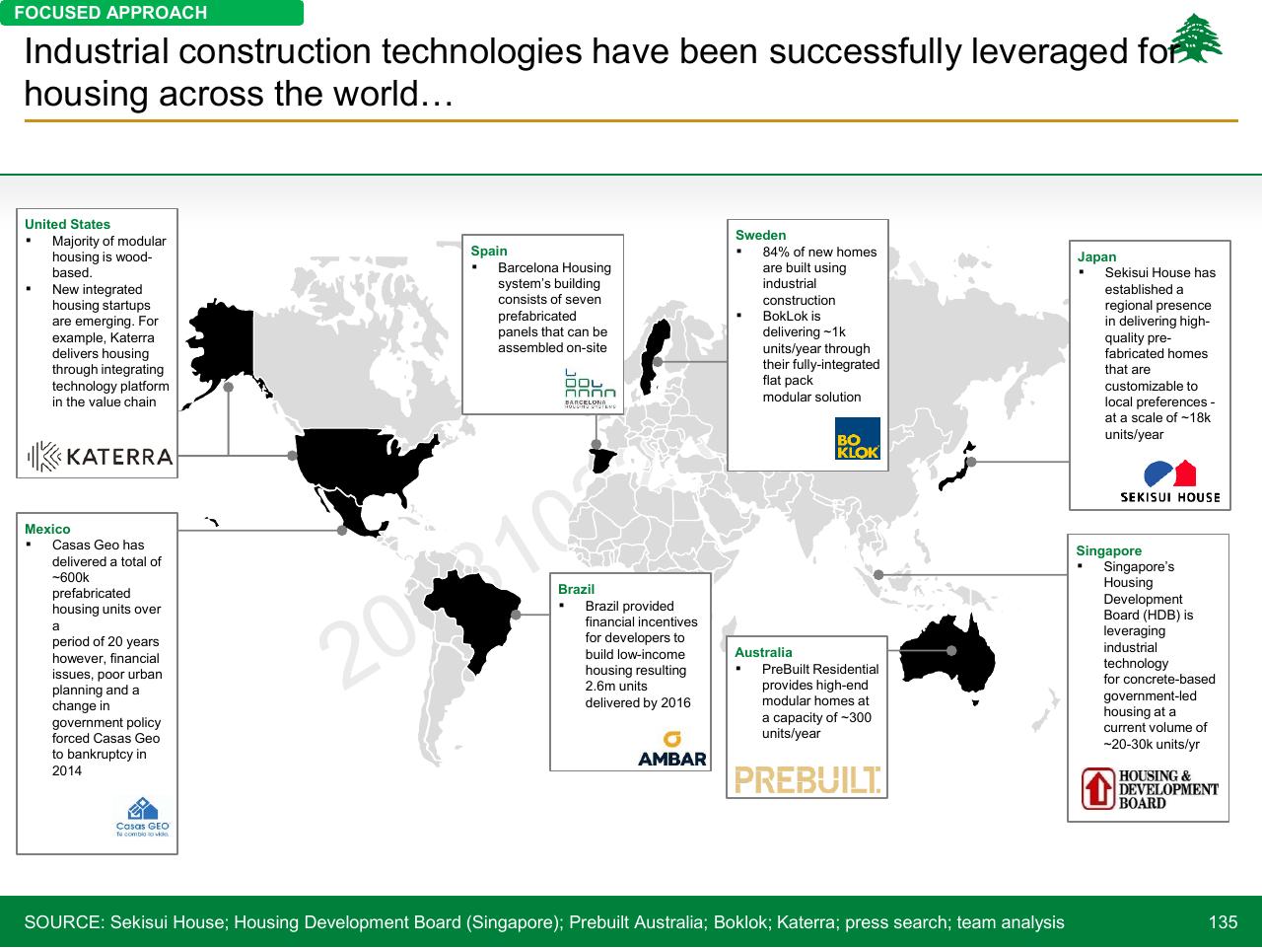Click the United States heading

point(68,224)
